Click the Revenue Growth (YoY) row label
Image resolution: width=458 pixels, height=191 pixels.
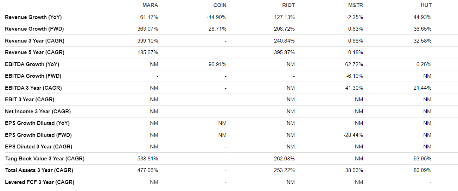[x=33, y=17]
